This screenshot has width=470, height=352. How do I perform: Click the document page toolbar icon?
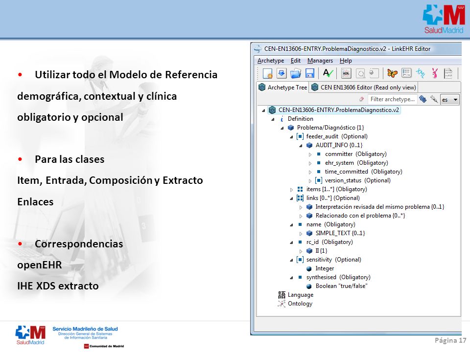[448, 73]
